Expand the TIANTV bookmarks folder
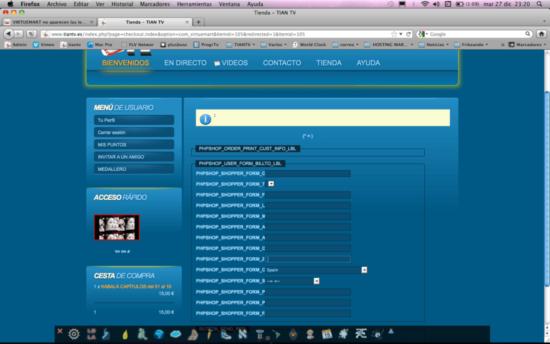Image resolution: width=550 pixels, height=344 pixels. point(240,44)
